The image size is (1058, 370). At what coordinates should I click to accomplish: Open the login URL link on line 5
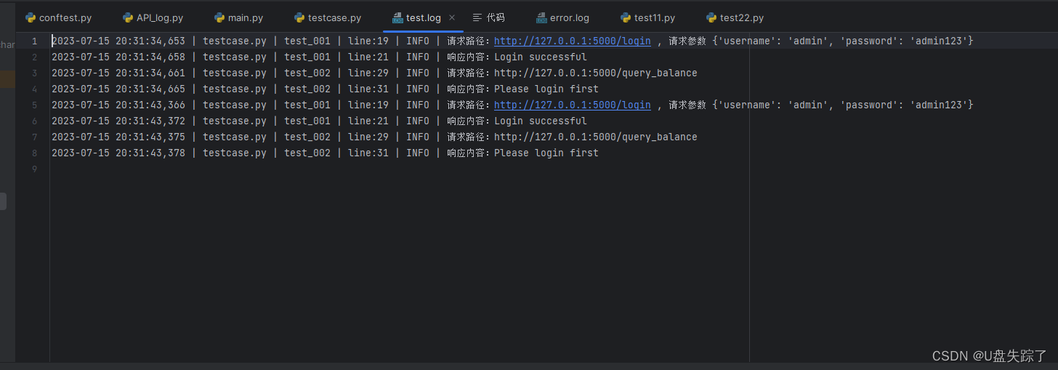573,105
